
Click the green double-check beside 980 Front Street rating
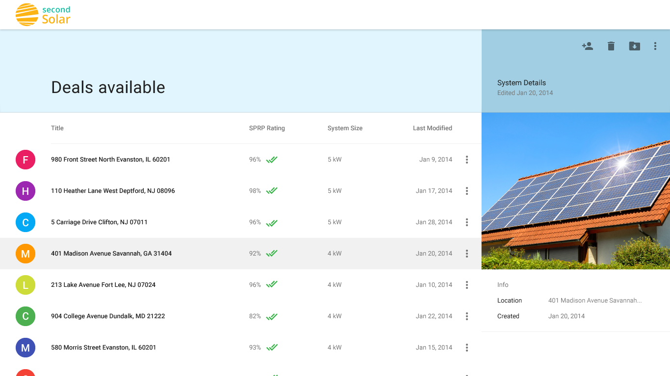[x=272, y=159]
